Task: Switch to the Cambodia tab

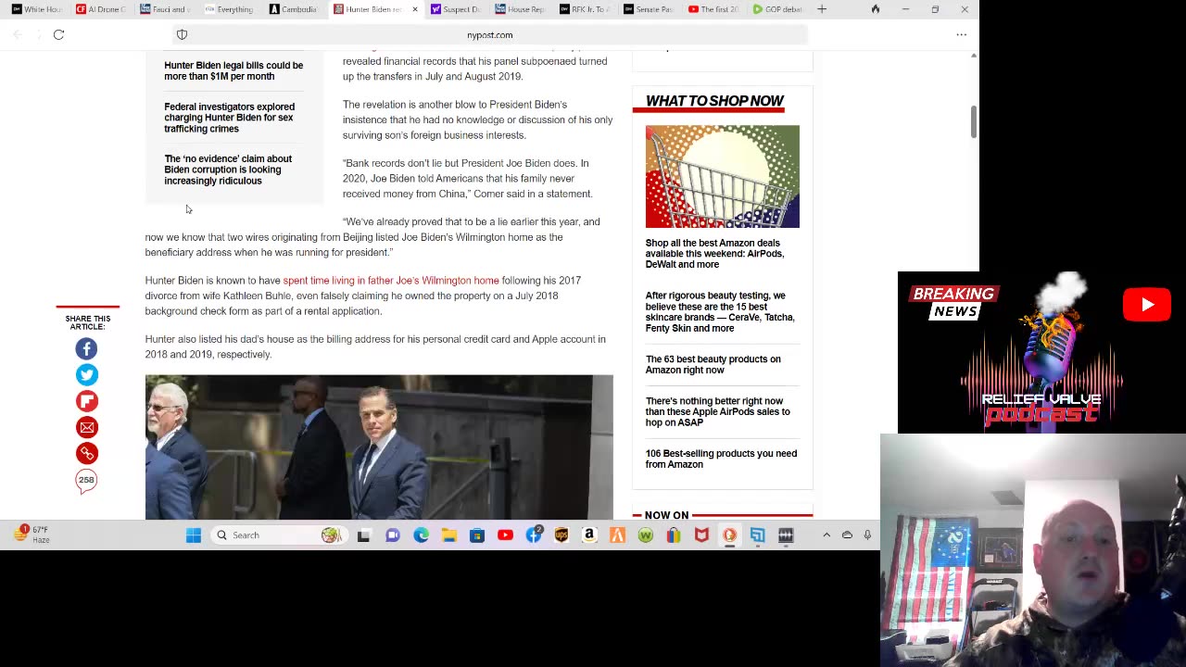Action: click(x=292, y=9)
